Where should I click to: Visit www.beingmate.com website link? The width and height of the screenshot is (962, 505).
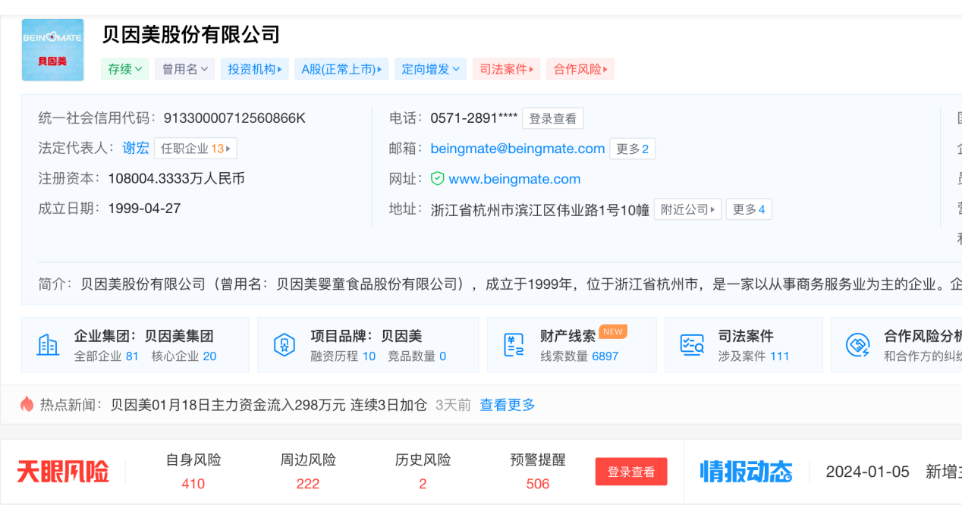[x=514, y=179]
